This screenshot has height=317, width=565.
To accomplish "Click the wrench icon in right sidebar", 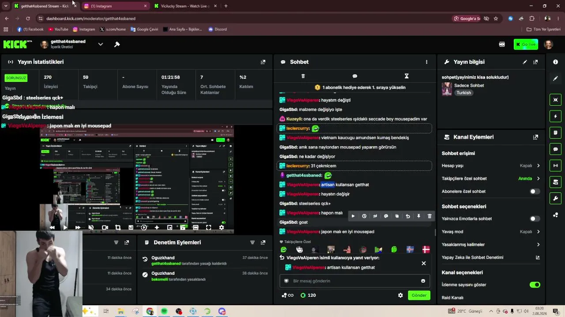I will (x=555, y=199).
